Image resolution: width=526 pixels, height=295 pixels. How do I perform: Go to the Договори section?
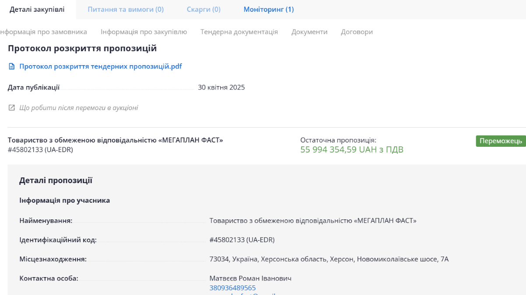357,32
